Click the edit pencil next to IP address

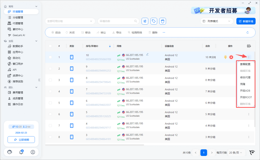click(147, 54)
